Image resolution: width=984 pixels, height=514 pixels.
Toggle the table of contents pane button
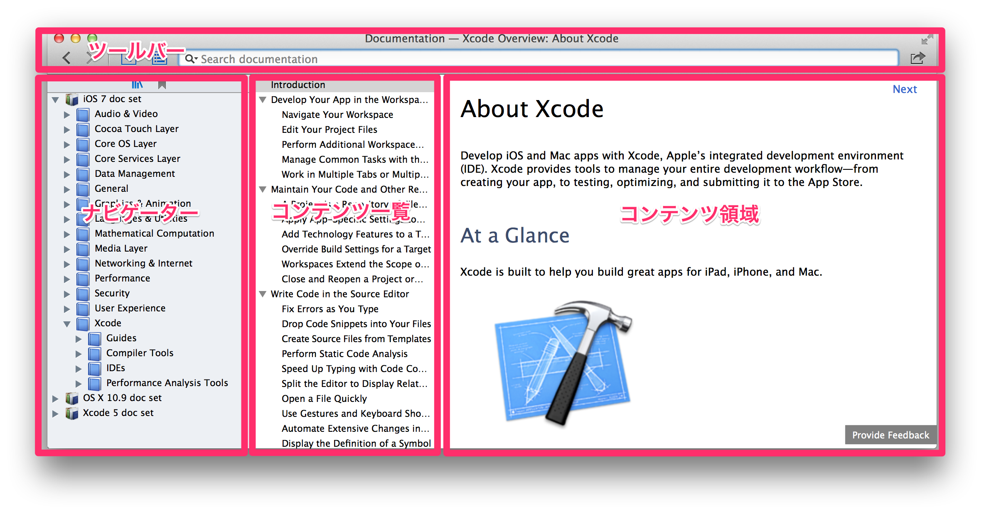160,59
